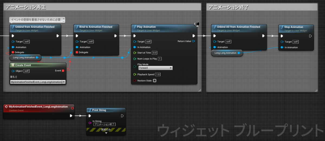
Task: Click delegate output pin on custom event node
Action: pyautogui.click(x=72, y=108)
